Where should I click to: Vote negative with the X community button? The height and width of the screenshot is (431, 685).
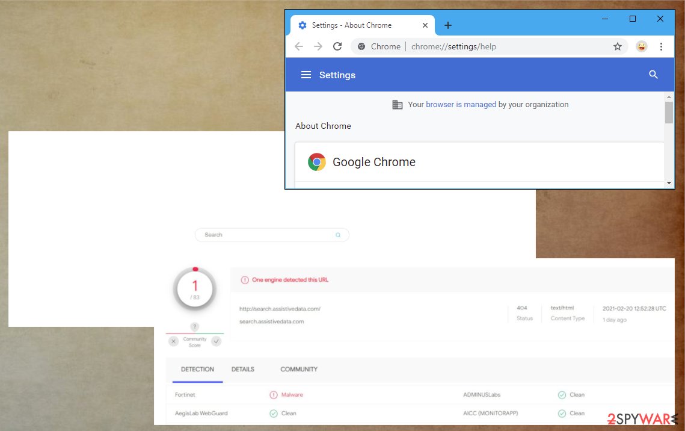tap(173, 341)
